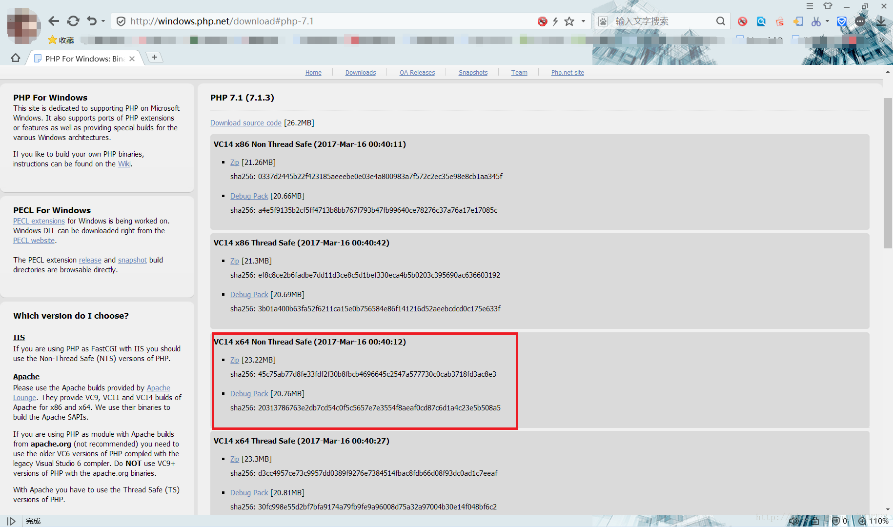Click the scissors screenshot tool

tap(816, 21)
